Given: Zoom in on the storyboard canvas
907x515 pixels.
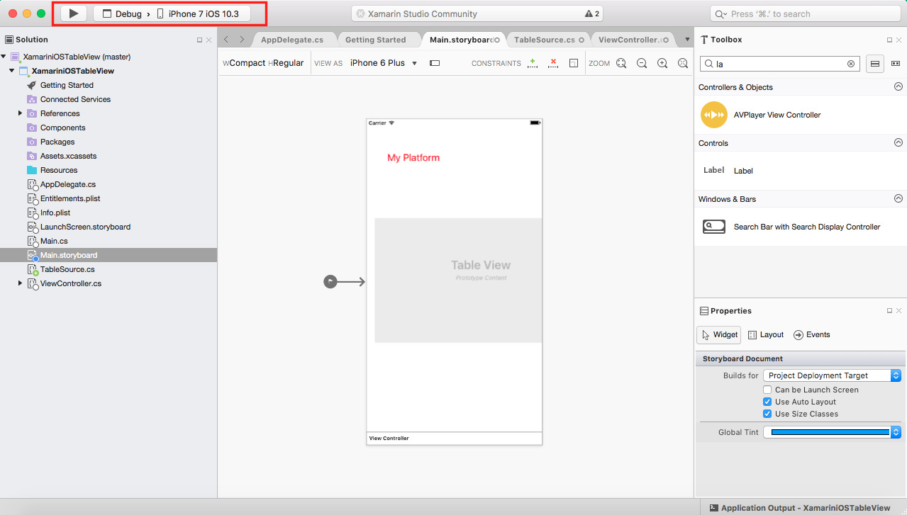Looking at the screenshot, I should click(662, 63).
